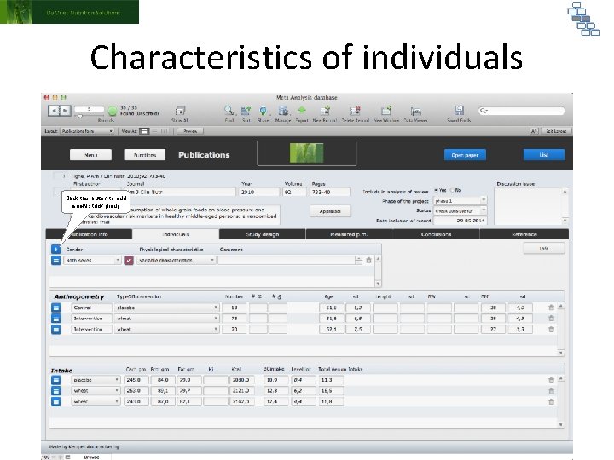Delete the gender row with trash icon
Screen dimensions: 614x460
(368, 260)
